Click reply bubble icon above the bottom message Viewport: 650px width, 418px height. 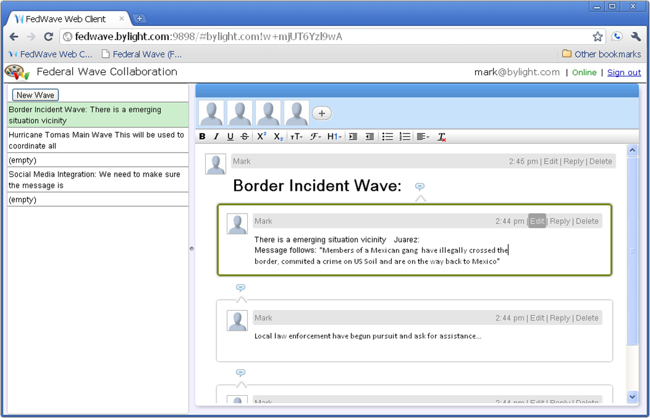(x=240, y=373)
